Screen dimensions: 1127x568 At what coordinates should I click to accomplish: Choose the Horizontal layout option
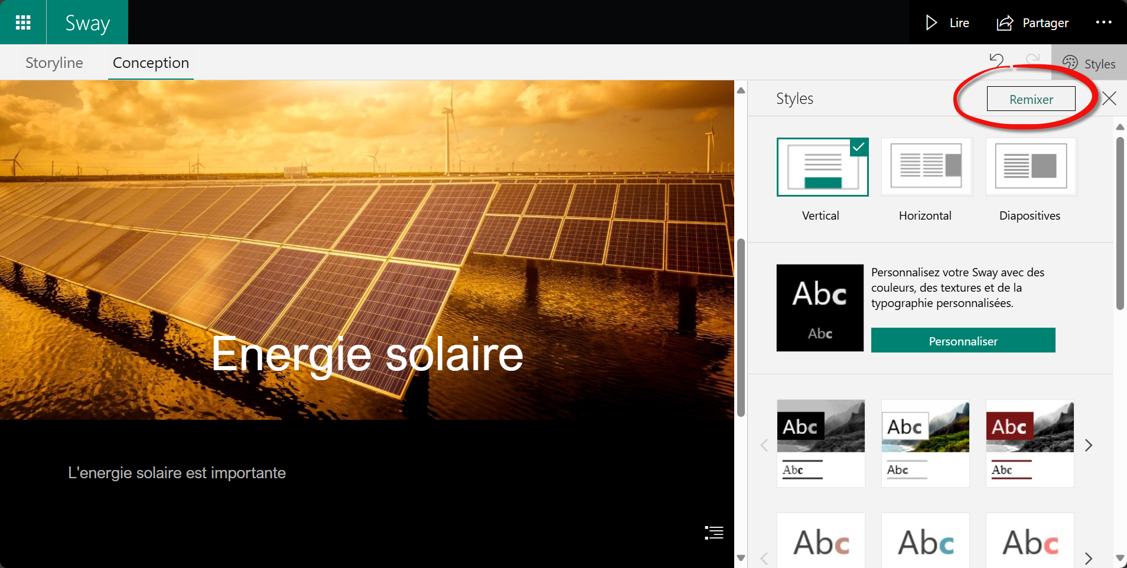tap(926, 167)
